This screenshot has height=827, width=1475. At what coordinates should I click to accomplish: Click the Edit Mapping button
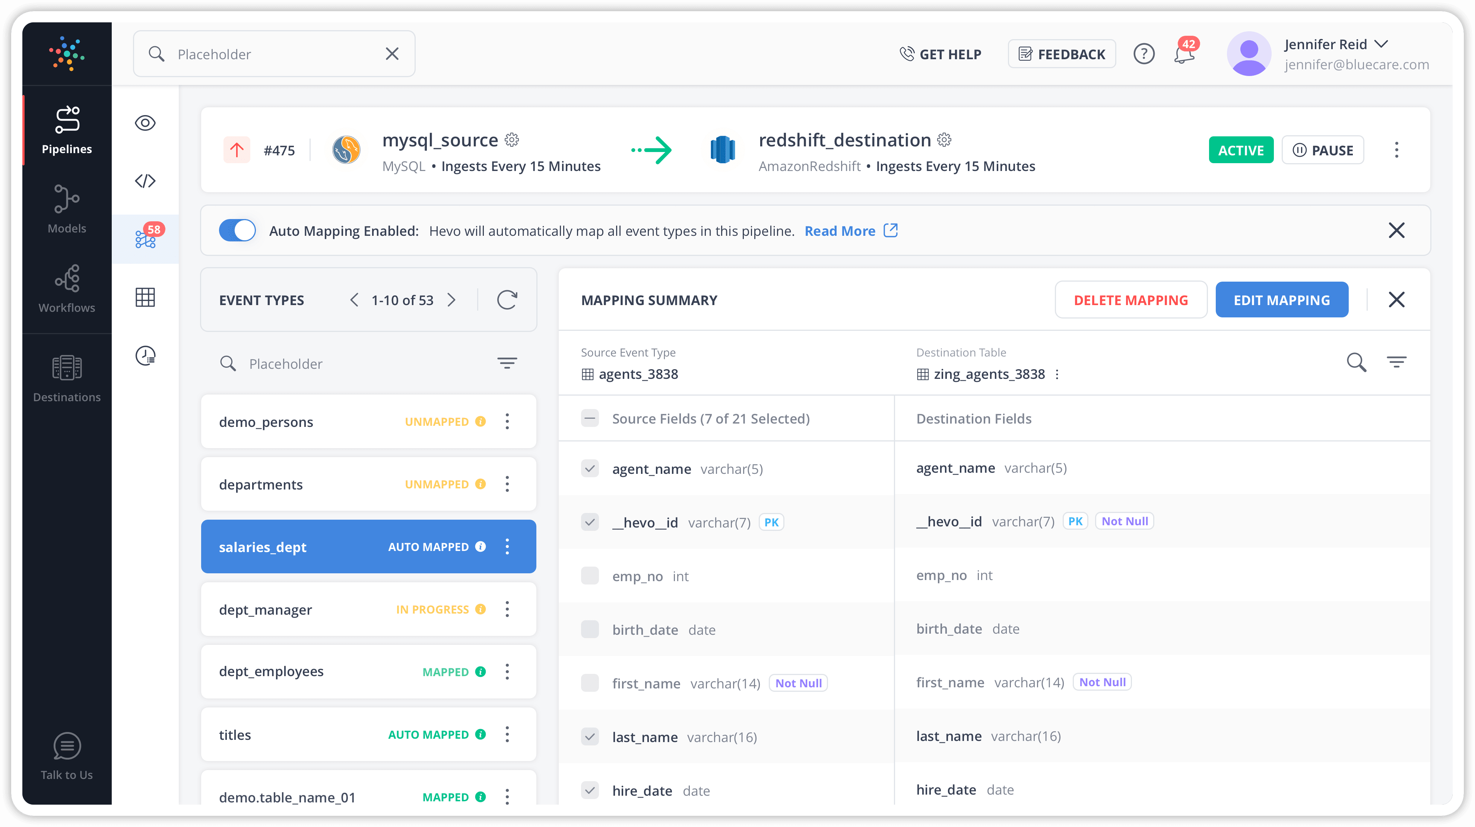point(1281,300)
